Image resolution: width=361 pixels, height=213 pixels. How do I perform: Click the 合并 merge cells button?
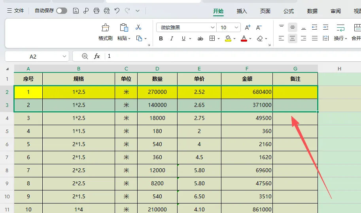[x=356, y=32]
